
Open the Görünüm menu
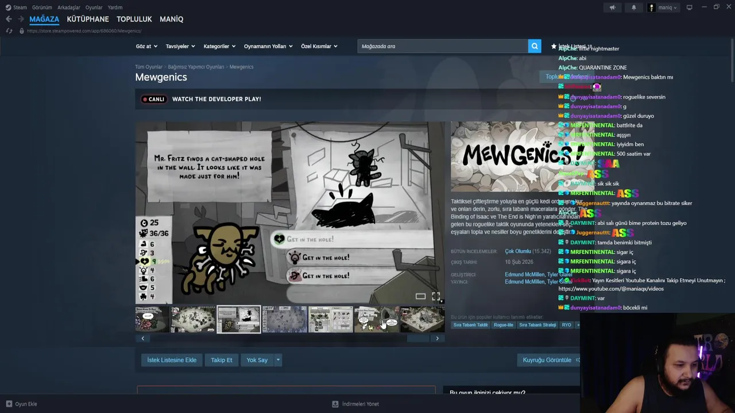(42, 7)
